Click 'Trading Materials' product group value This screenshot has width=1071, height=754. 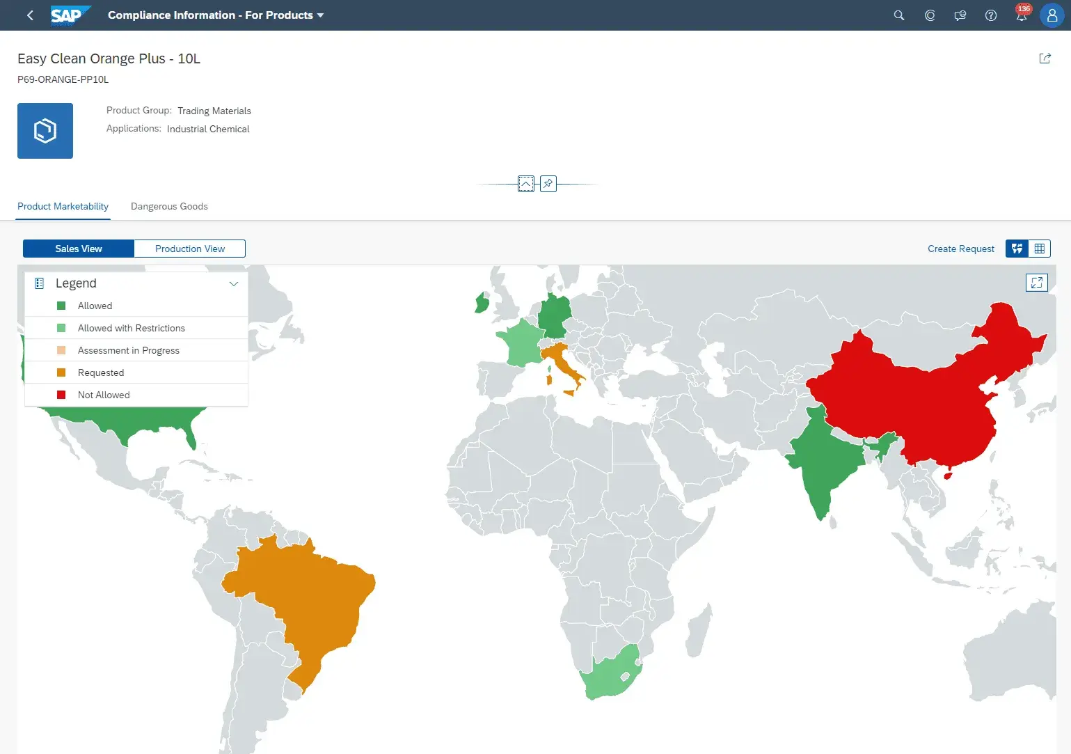point(214,111)
